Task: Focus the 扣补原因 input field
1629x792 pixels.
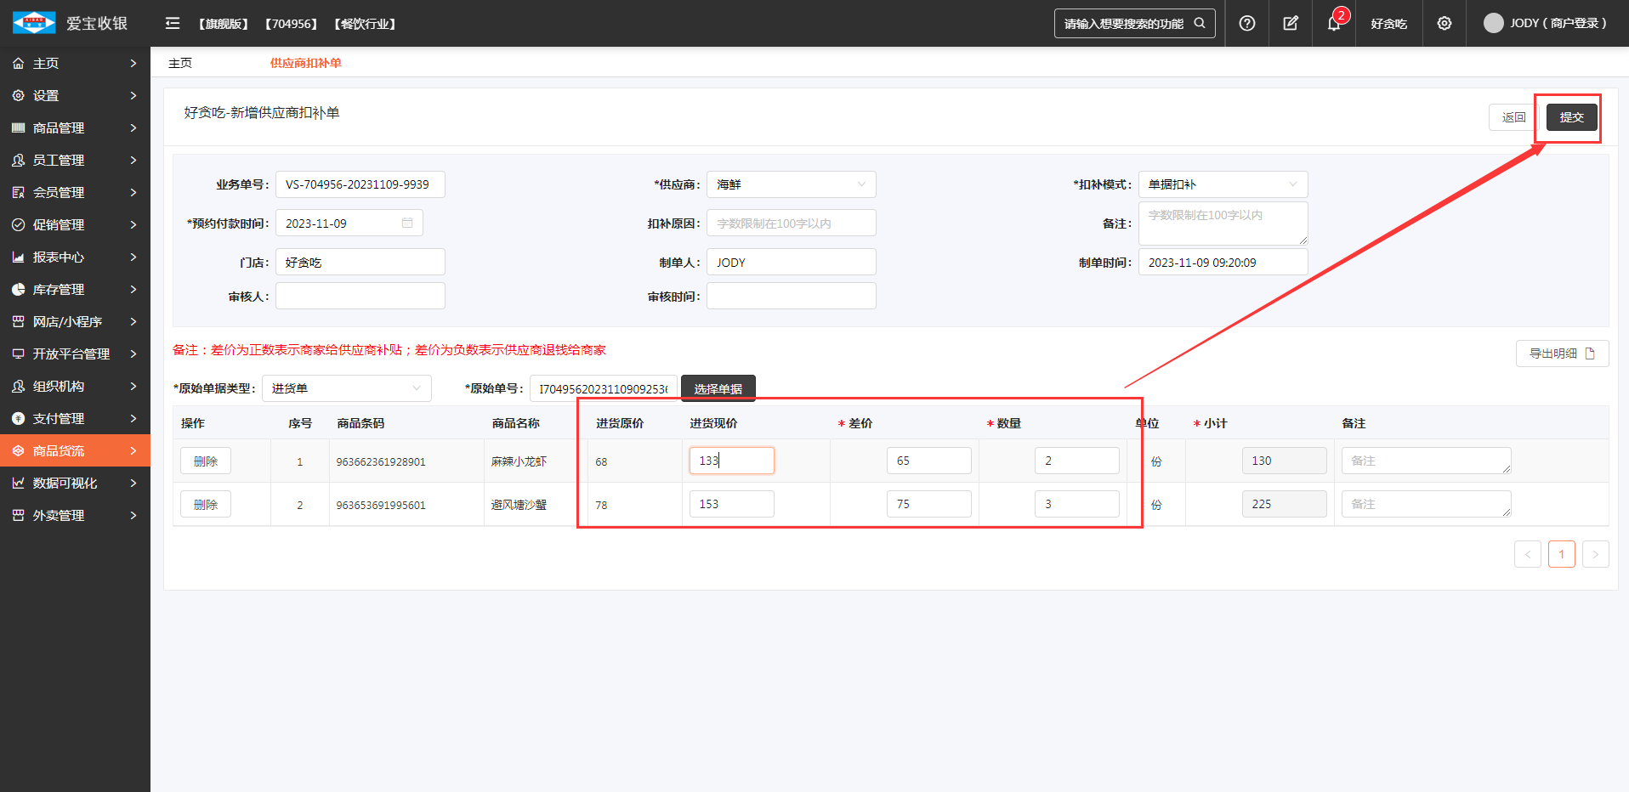Action: [x=790, y=223]
